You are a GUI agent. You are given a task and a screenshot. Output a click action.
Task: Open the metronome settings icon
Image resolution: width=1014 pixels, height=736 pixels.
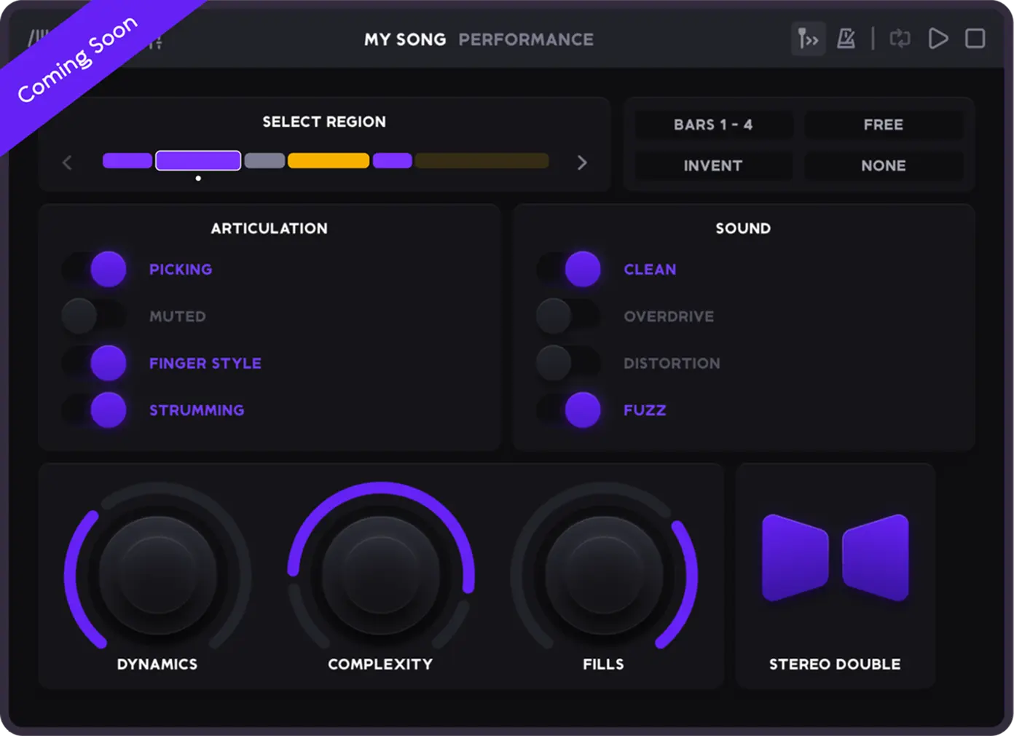pos(846,39)
